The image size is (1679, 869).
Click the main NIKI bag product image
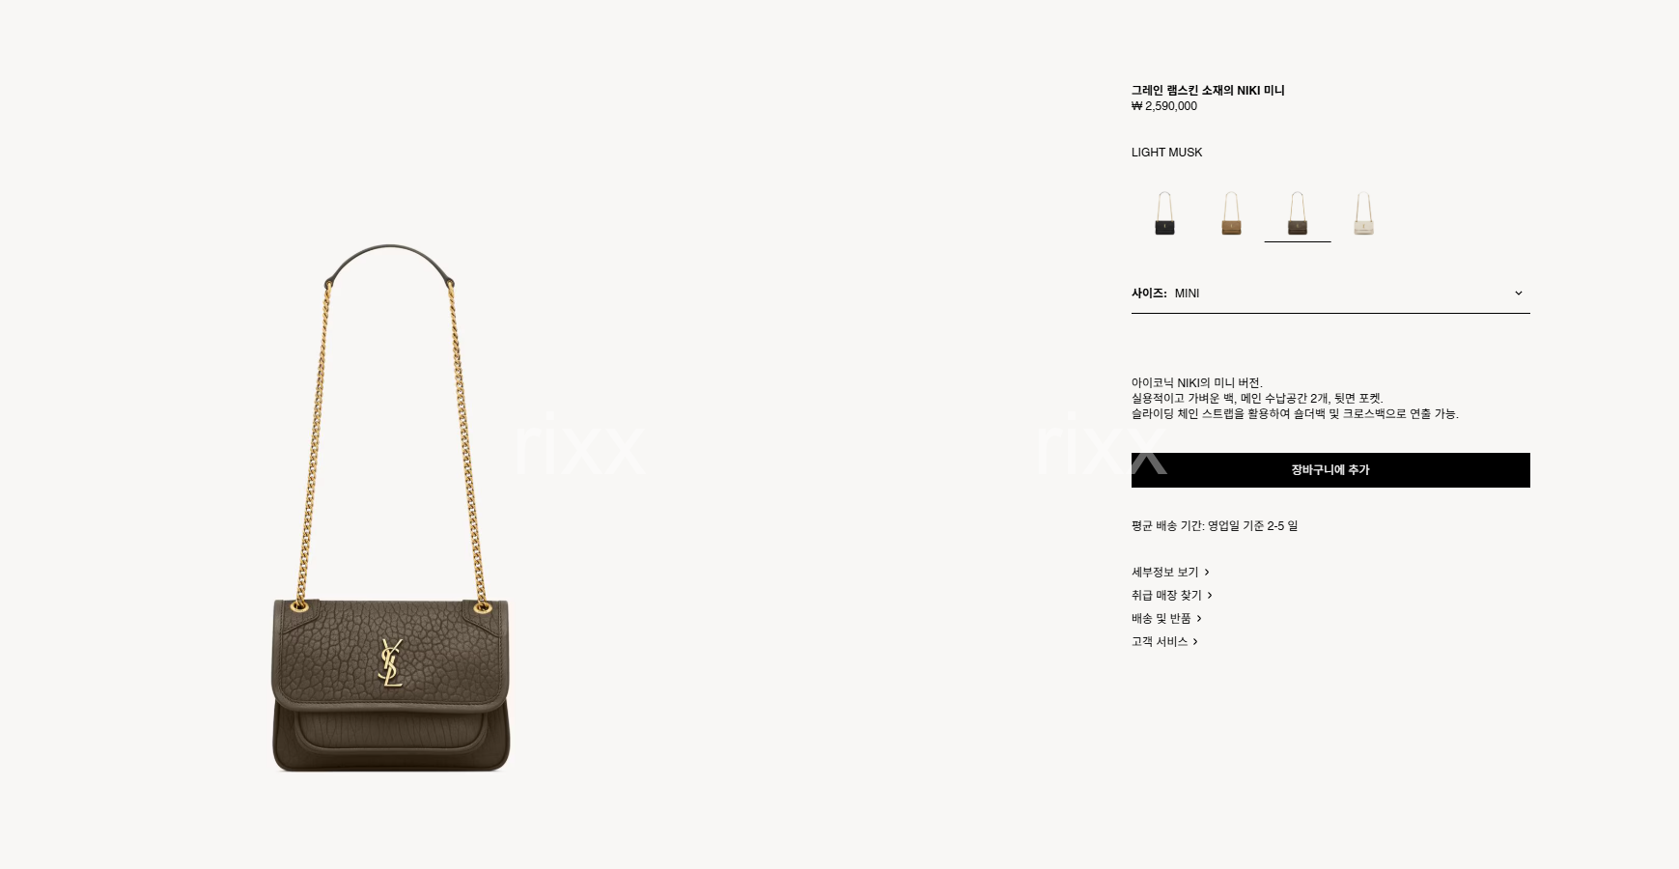390,508
